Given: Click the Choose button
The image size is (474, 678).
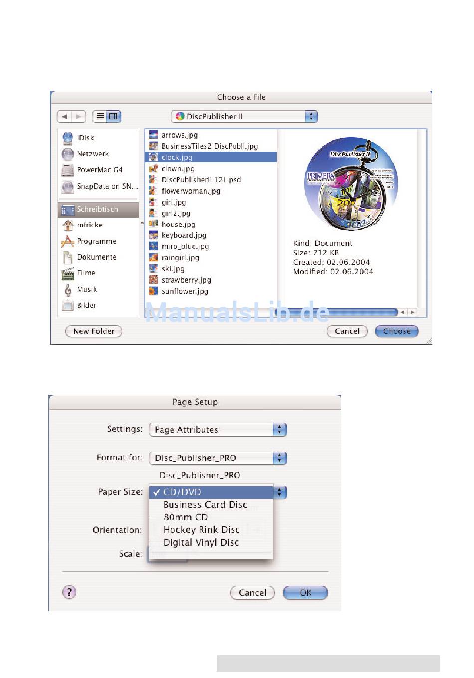Looking at the screenshot, I should pyautogui.click(x=397, y=331).
